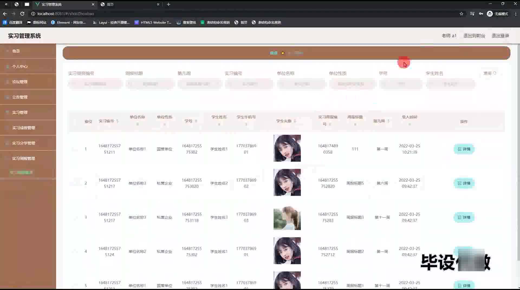Bookmark this page with the star icon
Screen dimensions: 520x290
pos(461,14)
